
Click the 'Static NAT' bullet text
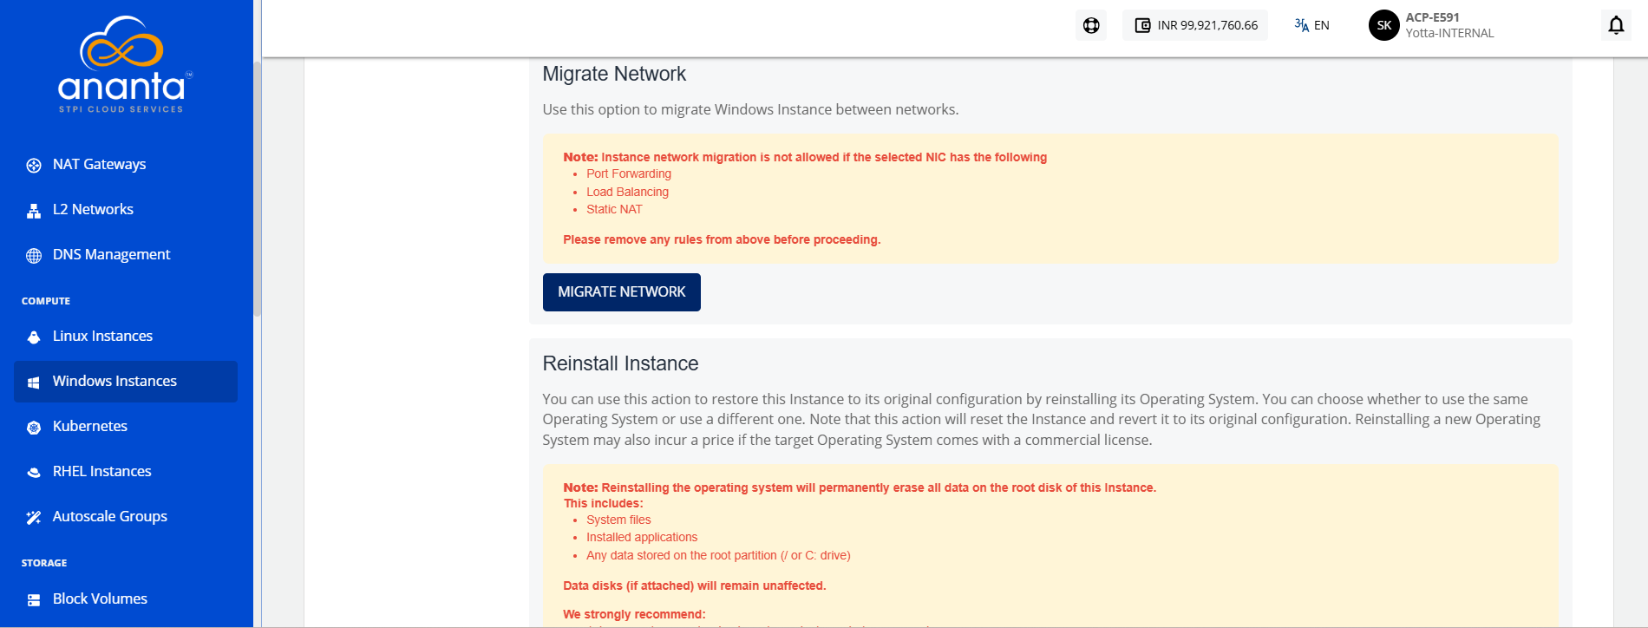tap(614, 209)
